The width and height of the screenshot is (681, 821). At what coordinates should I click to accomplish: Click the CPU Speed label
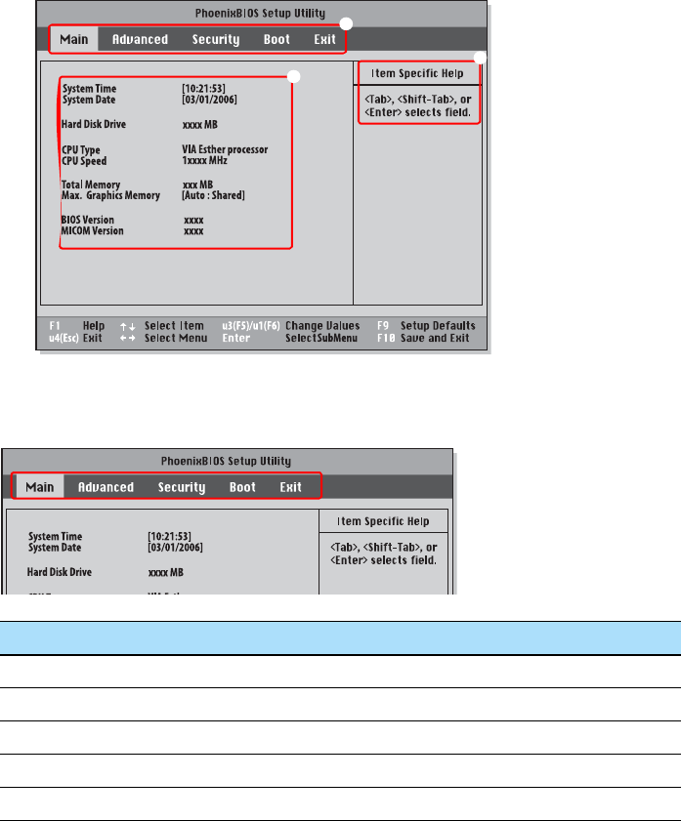pyautogui.click(x=84, y=161)
